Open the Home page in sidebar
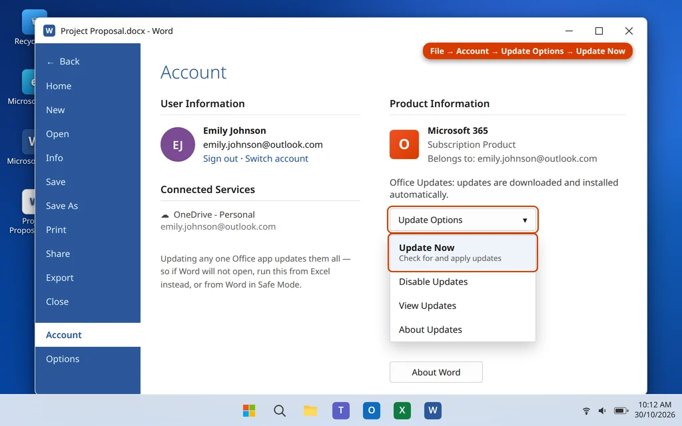 click(x=87, y=86)
